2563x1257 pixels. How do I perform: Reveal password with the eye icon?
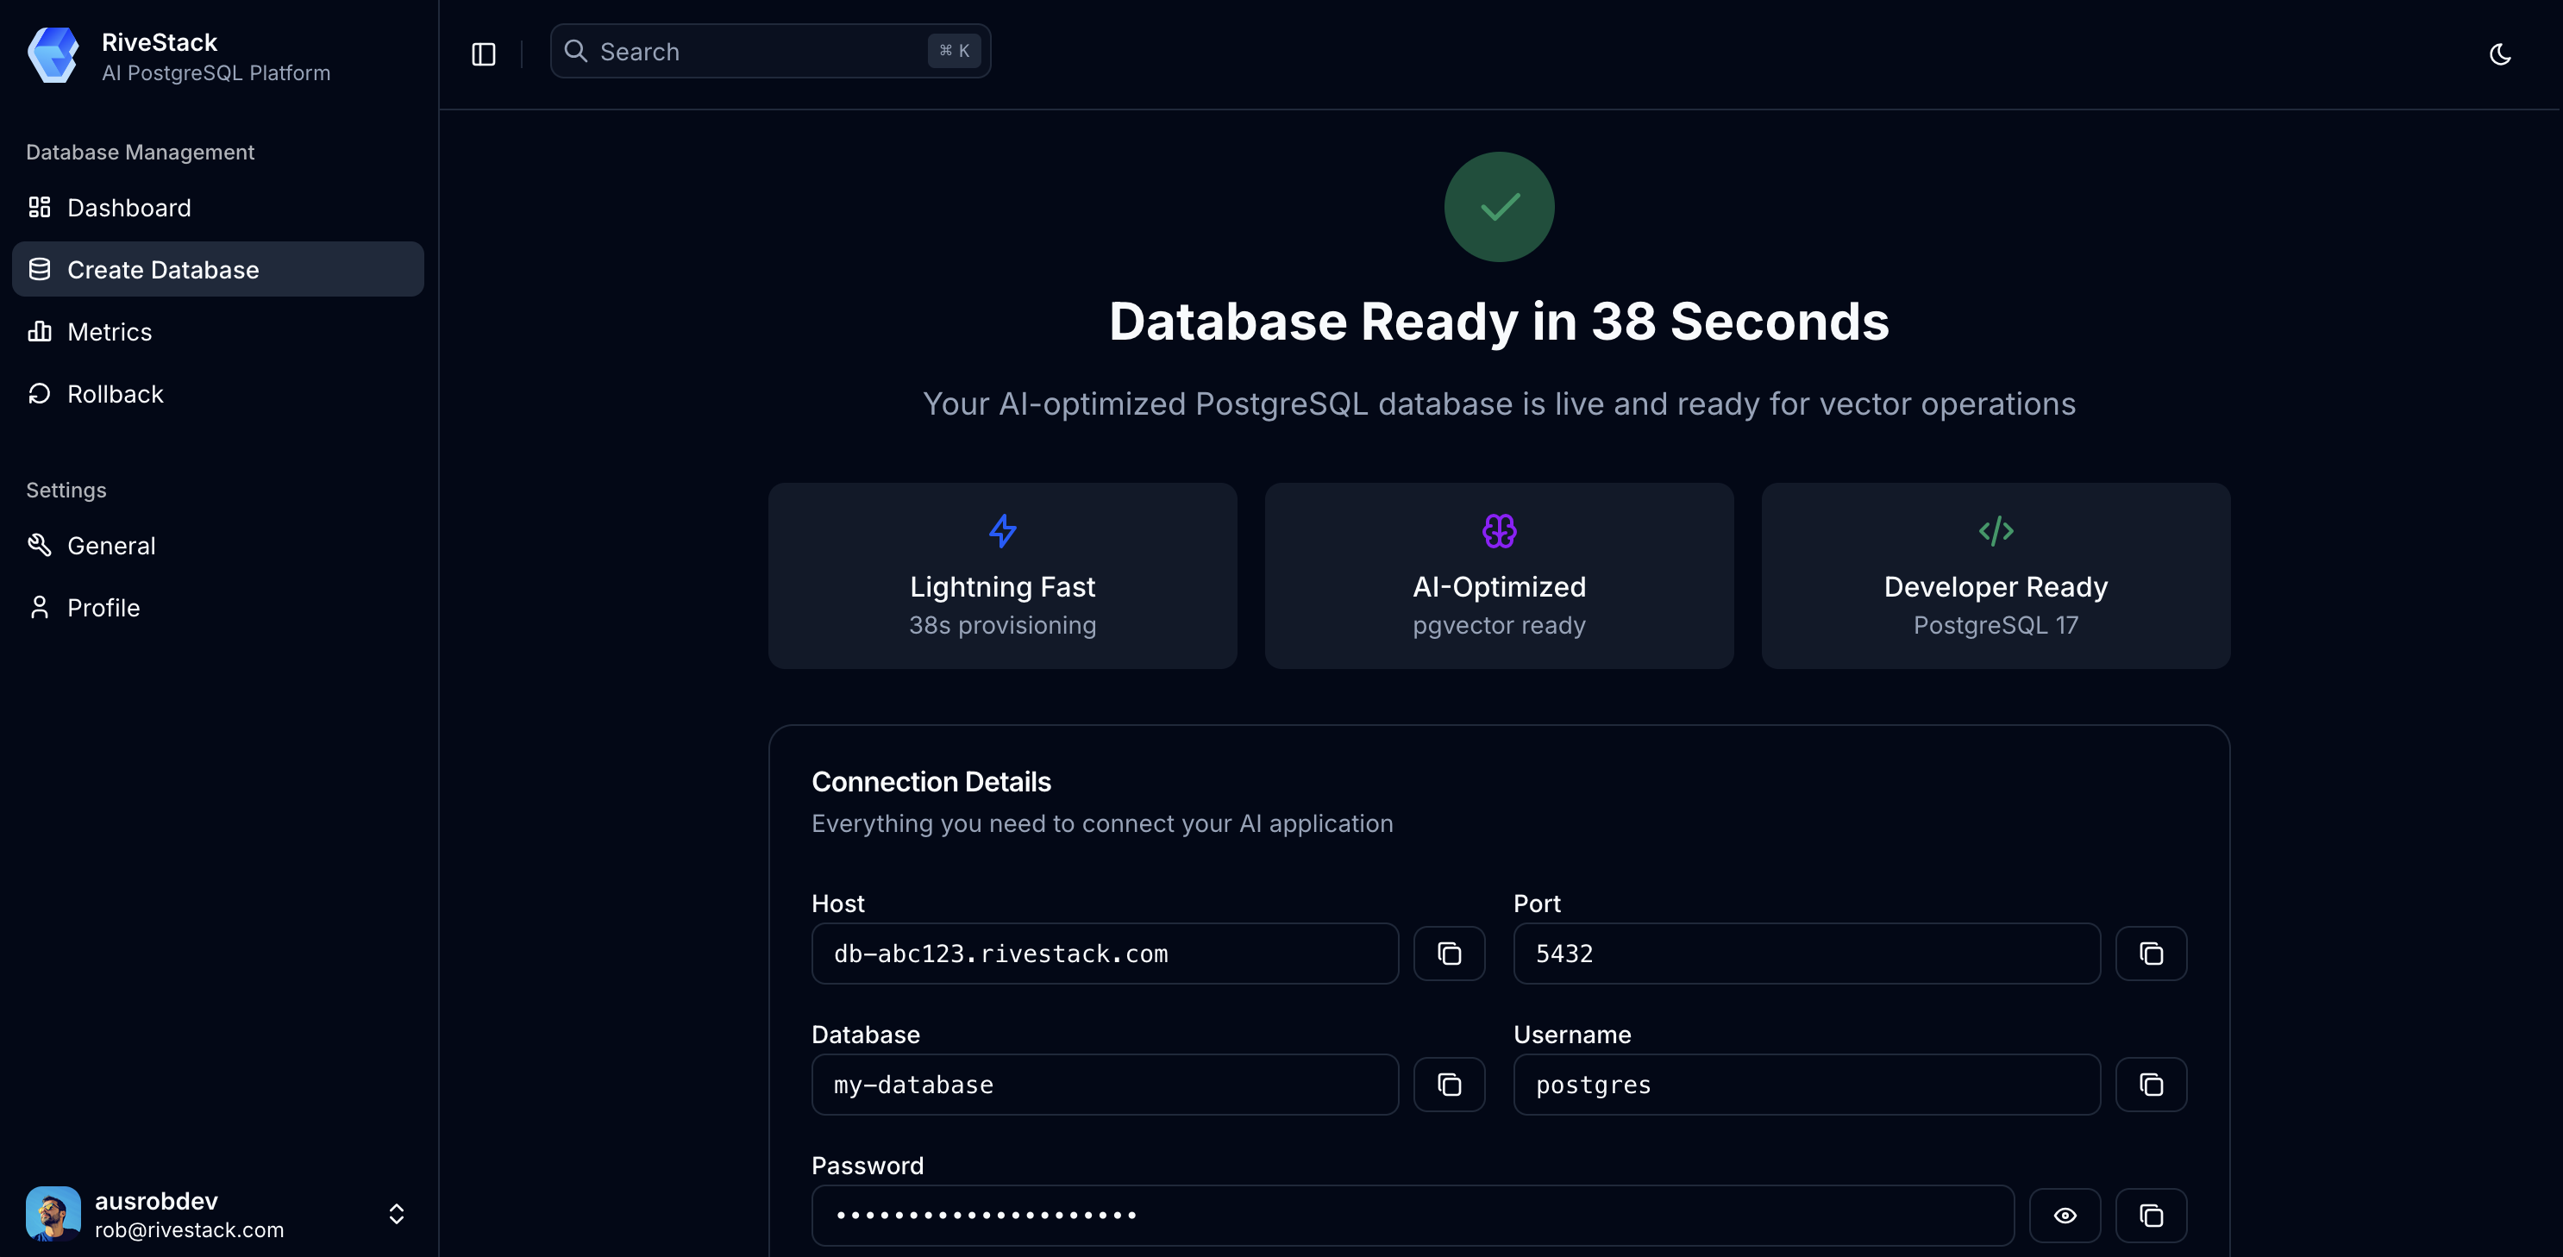click(x=2065, y=1216)
